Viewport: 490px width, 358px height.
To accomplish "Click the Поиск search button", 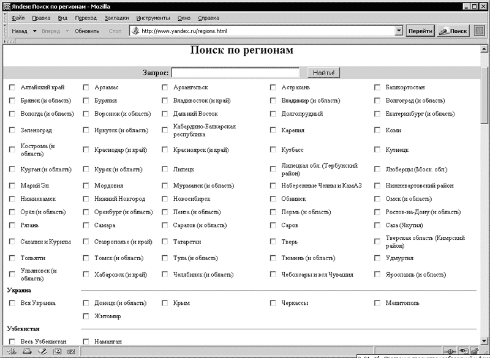I will point(453,31).
